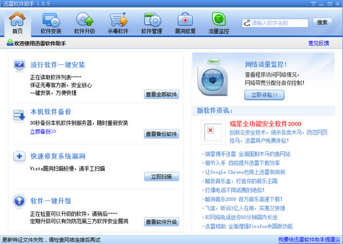This screenshot has width=343, height=244.
Task: Click the 立即扫描 button
Action: click(161, 176)
